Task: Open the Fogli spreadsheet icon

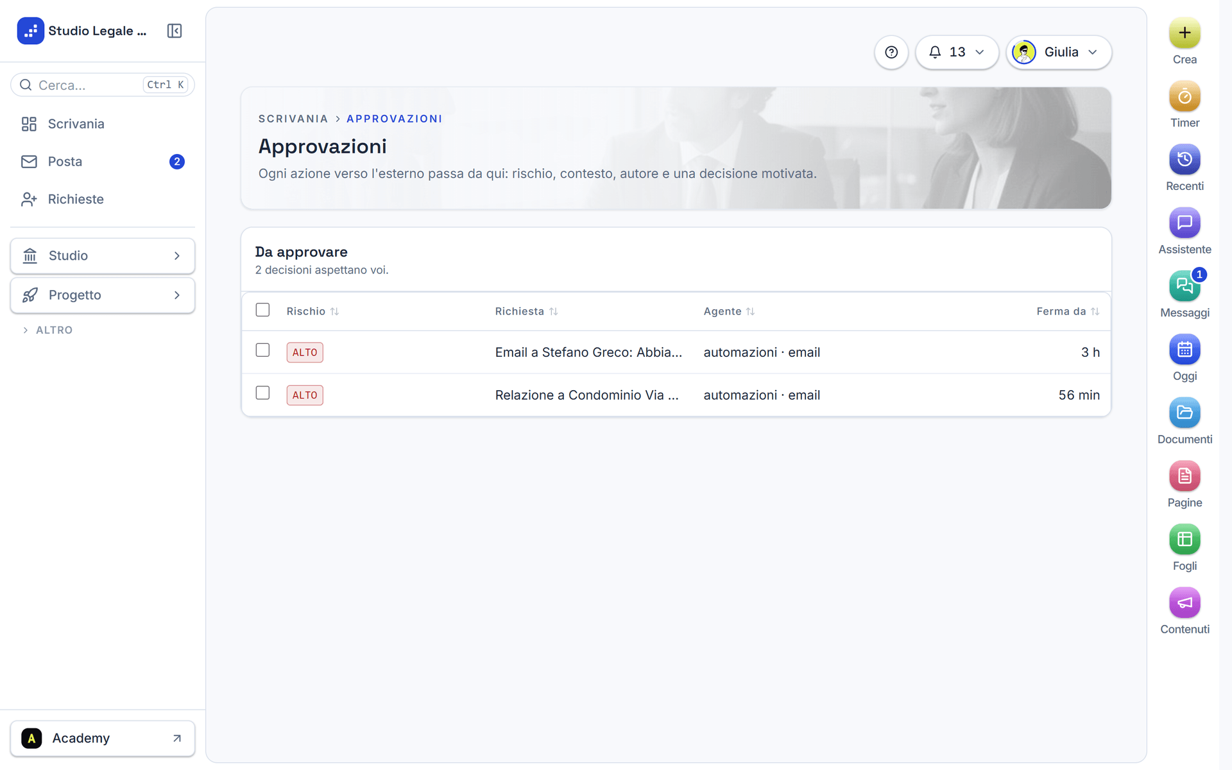Action: (x=1185, y=540)
